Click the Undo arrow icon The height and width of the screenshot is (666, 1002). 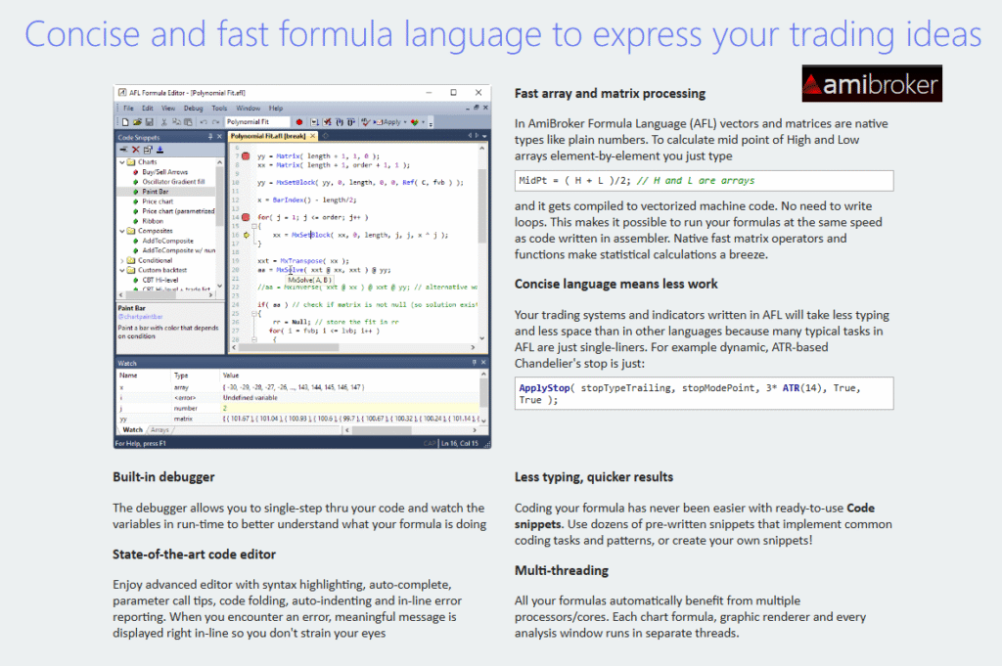tap(204, 122)
